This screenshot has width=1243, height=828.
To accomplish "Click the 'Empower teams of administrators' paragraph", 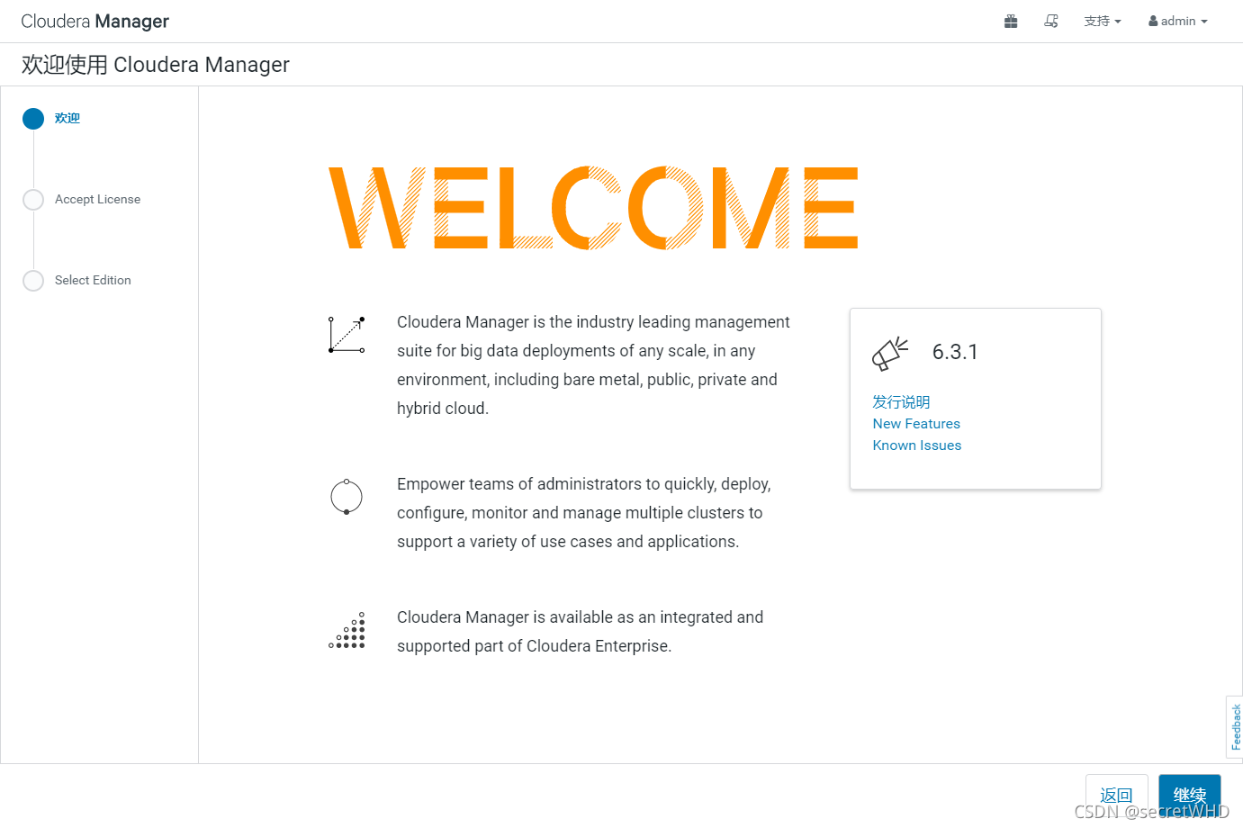I will 584,512.
